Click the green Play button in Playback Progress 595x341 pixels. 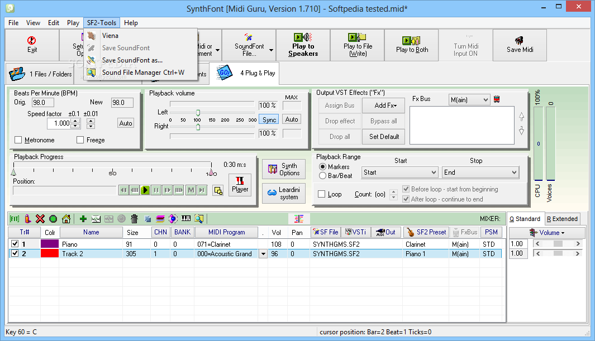145,190
